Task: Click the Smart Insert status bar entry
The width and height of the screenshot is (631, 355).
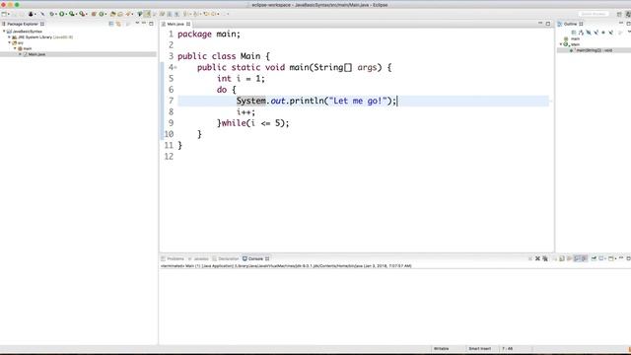Action: (x=480, y=348)
